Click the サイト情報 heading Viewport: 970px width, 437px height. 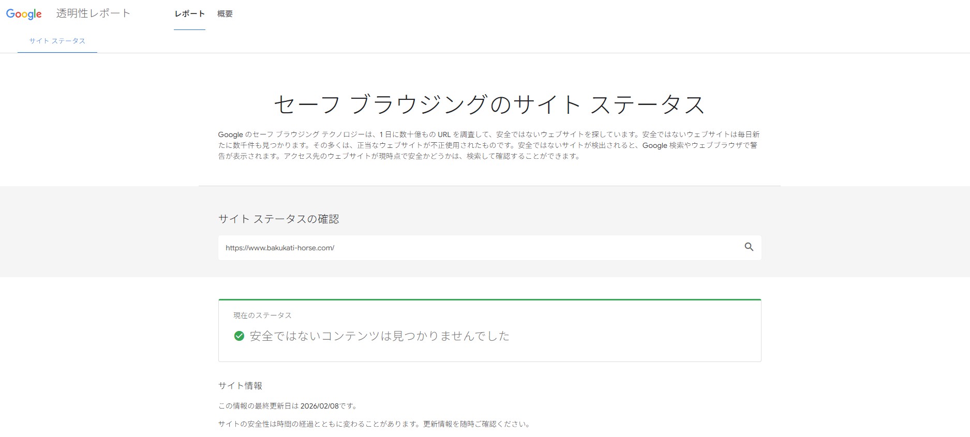tap(240, 386)
